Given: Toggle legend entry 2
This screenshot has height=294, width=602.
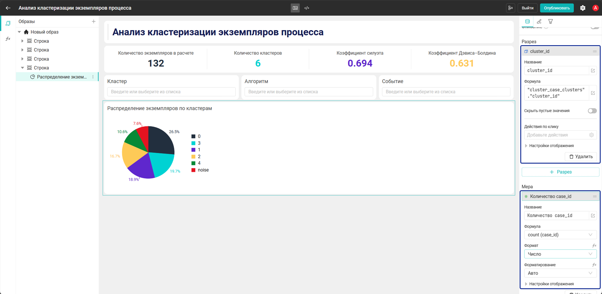Looking at the screenshot, I should [196, 157].
